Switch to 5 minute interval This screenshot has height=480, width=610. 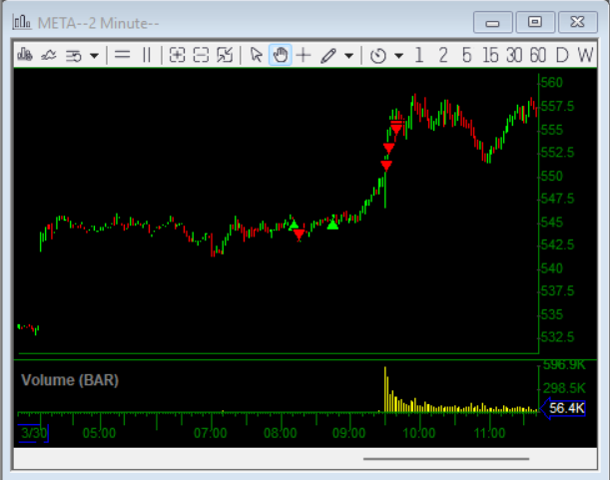pos(467,55)
